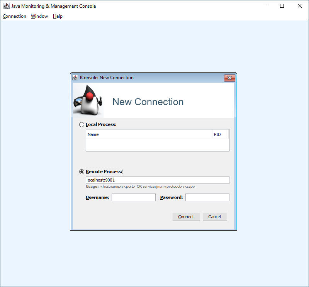309x287 pixels.
Task: Focus the Username text field
Action: click(133, 197)
